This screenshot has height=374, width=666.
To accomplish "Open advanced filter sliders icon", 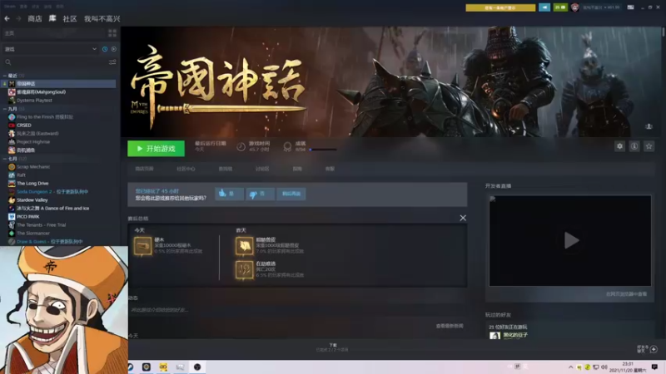I will click(x=112, y=62).
